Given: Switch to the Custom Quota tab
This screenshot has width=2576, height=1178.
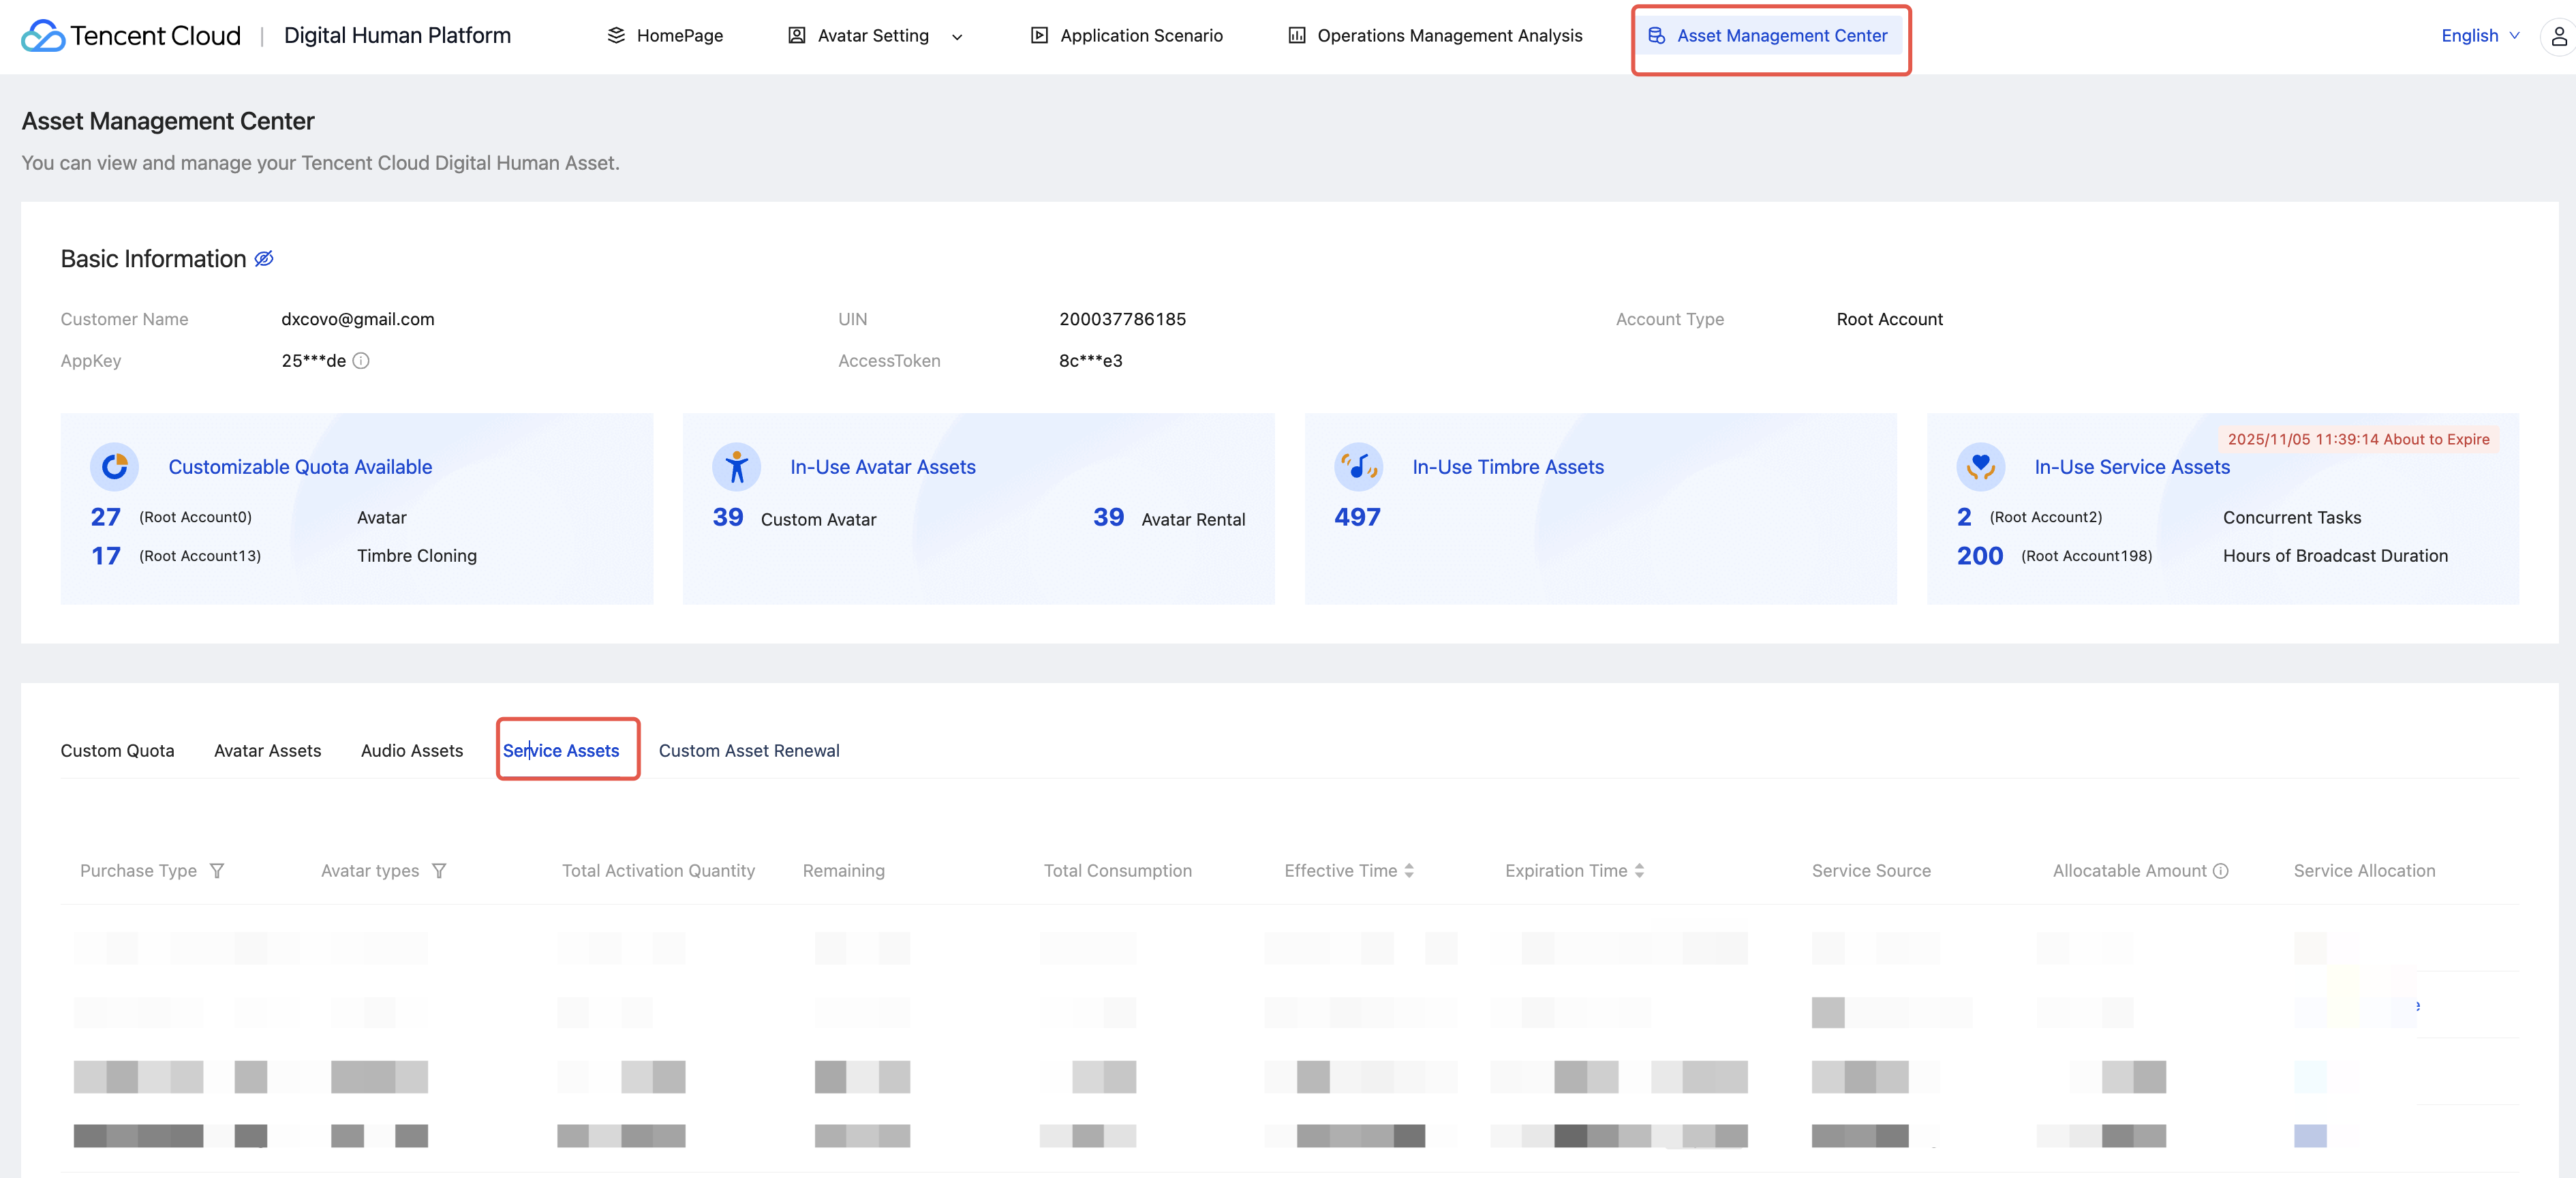Looking at the screenshot, I should [117, 750].
